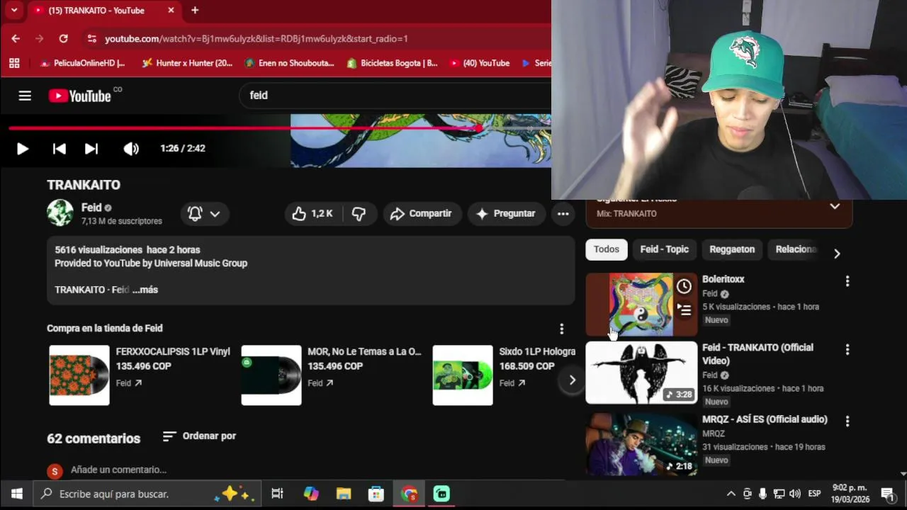
Task: Click the Windows taskbar search box
Action: 147,494
